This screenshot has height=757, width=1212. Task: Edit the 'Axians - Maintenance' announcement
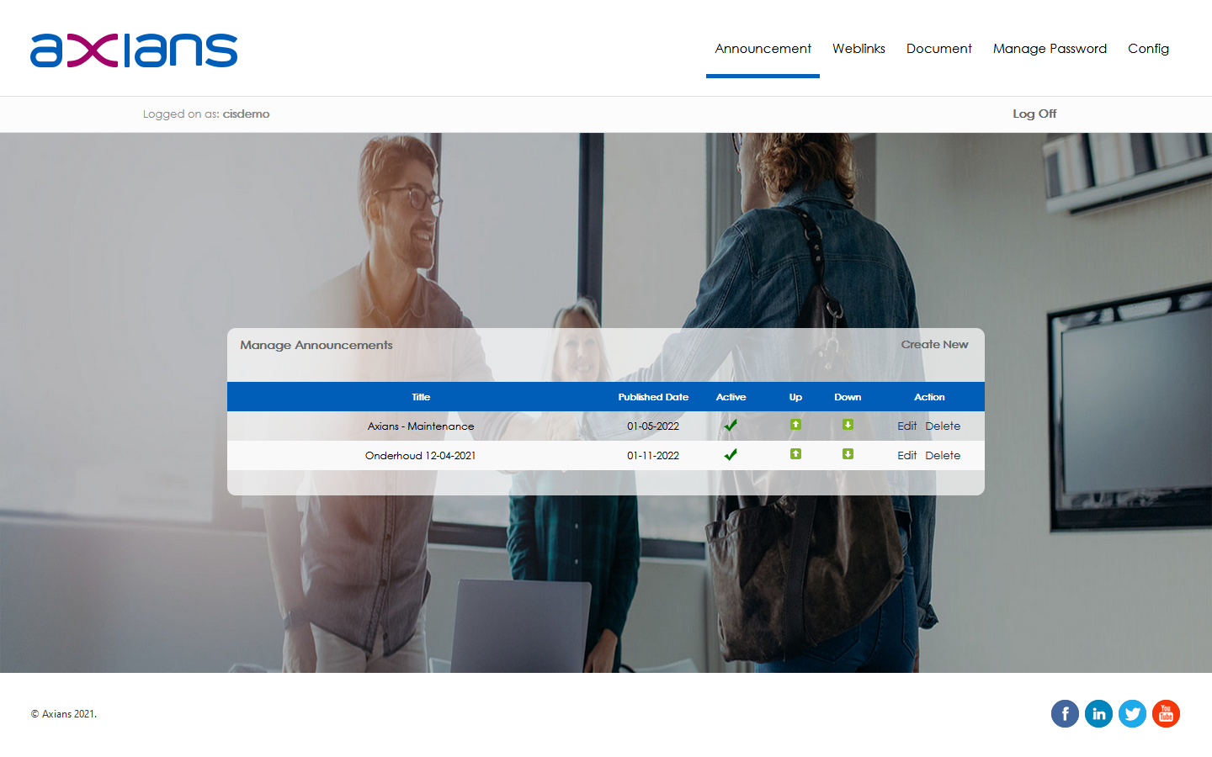point(906,426)
